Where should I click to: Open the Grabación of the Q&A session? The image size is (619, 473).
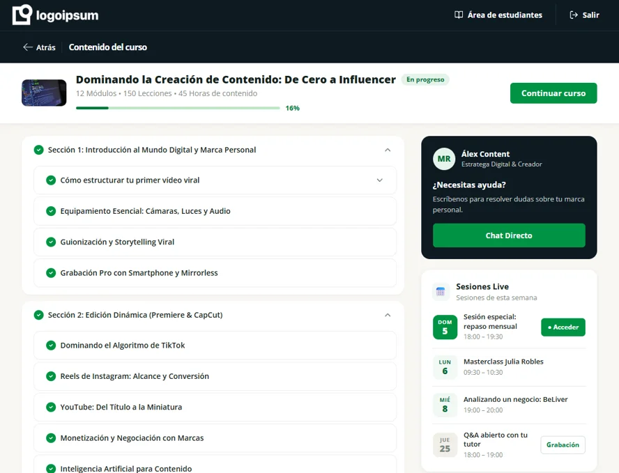click(563, 445)
